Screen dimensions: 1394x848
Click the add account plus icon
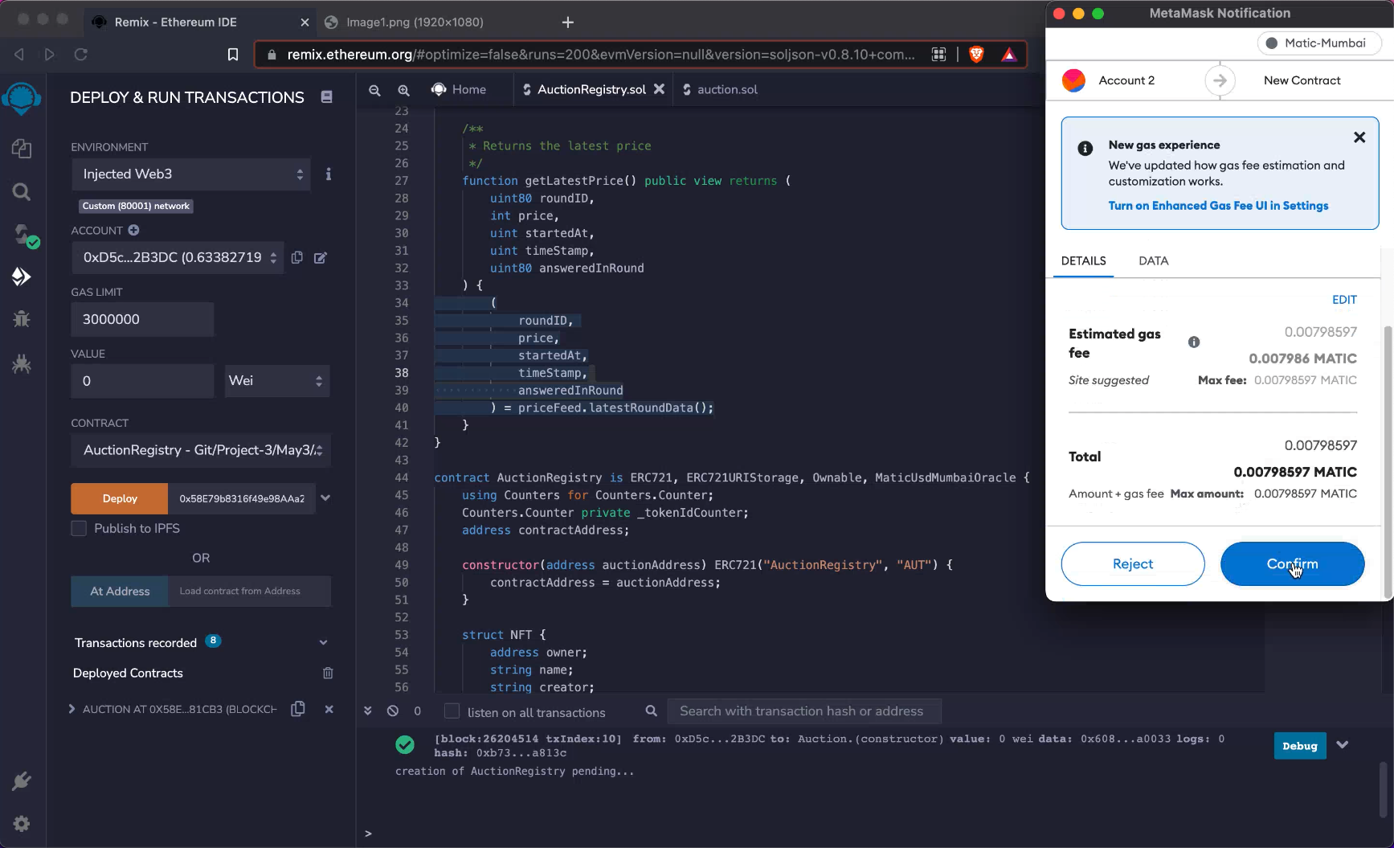133,230
